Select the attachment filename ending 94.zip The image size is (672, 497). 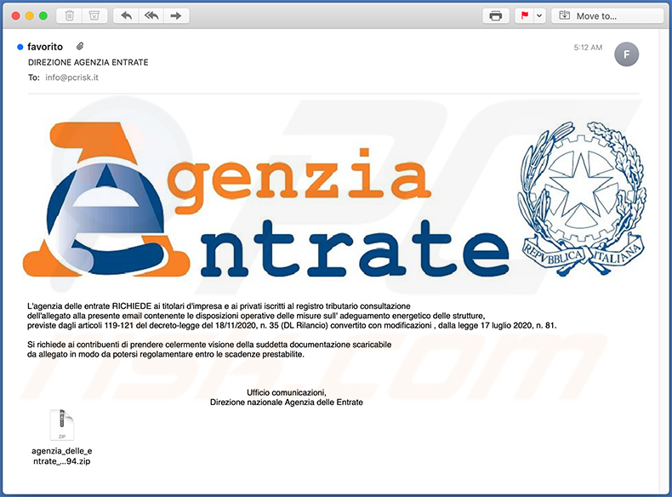pyautogui.click(x=62, y=456)
